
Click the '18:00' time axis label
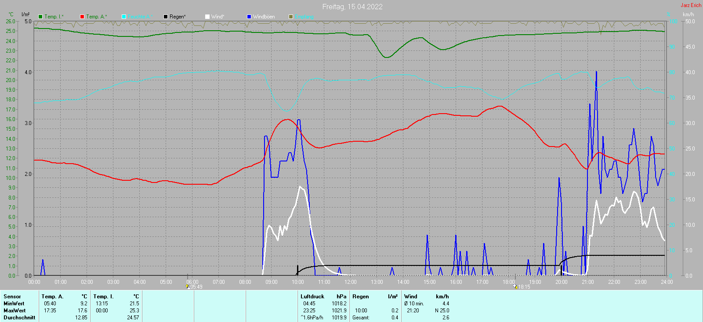pyautogui.click(x=509, y=282)
